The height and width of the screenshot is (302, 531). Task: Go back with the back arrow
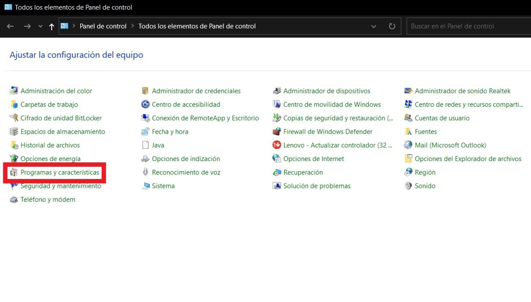(x=10, y=26)
